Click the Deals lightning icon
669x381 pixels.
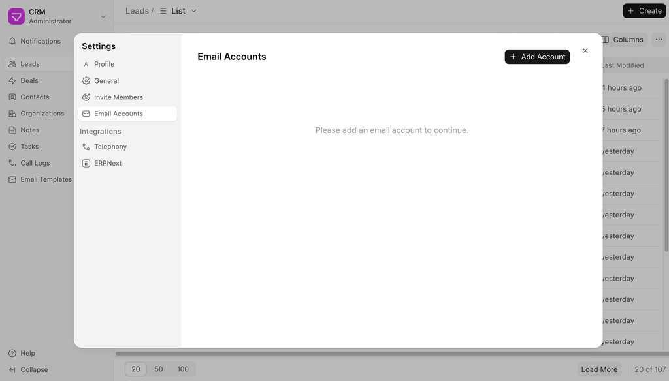[12, 81]
